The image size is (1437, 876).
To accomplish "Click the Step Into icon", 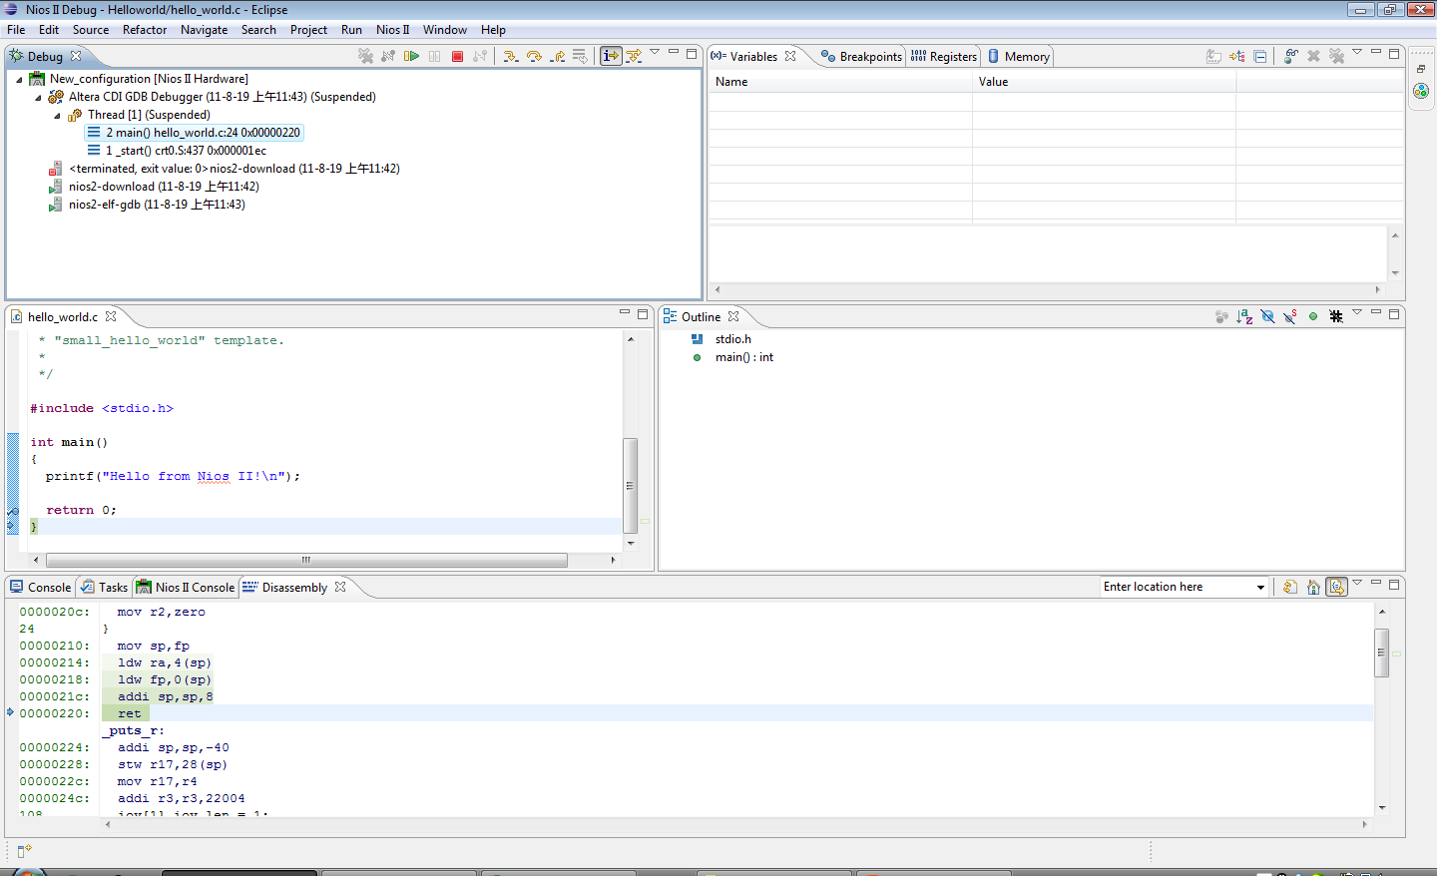I will point(510,56).
